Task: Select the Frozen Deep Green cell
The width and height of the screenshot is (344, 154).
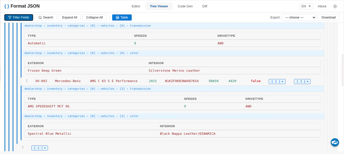Action: pos(44,71)
